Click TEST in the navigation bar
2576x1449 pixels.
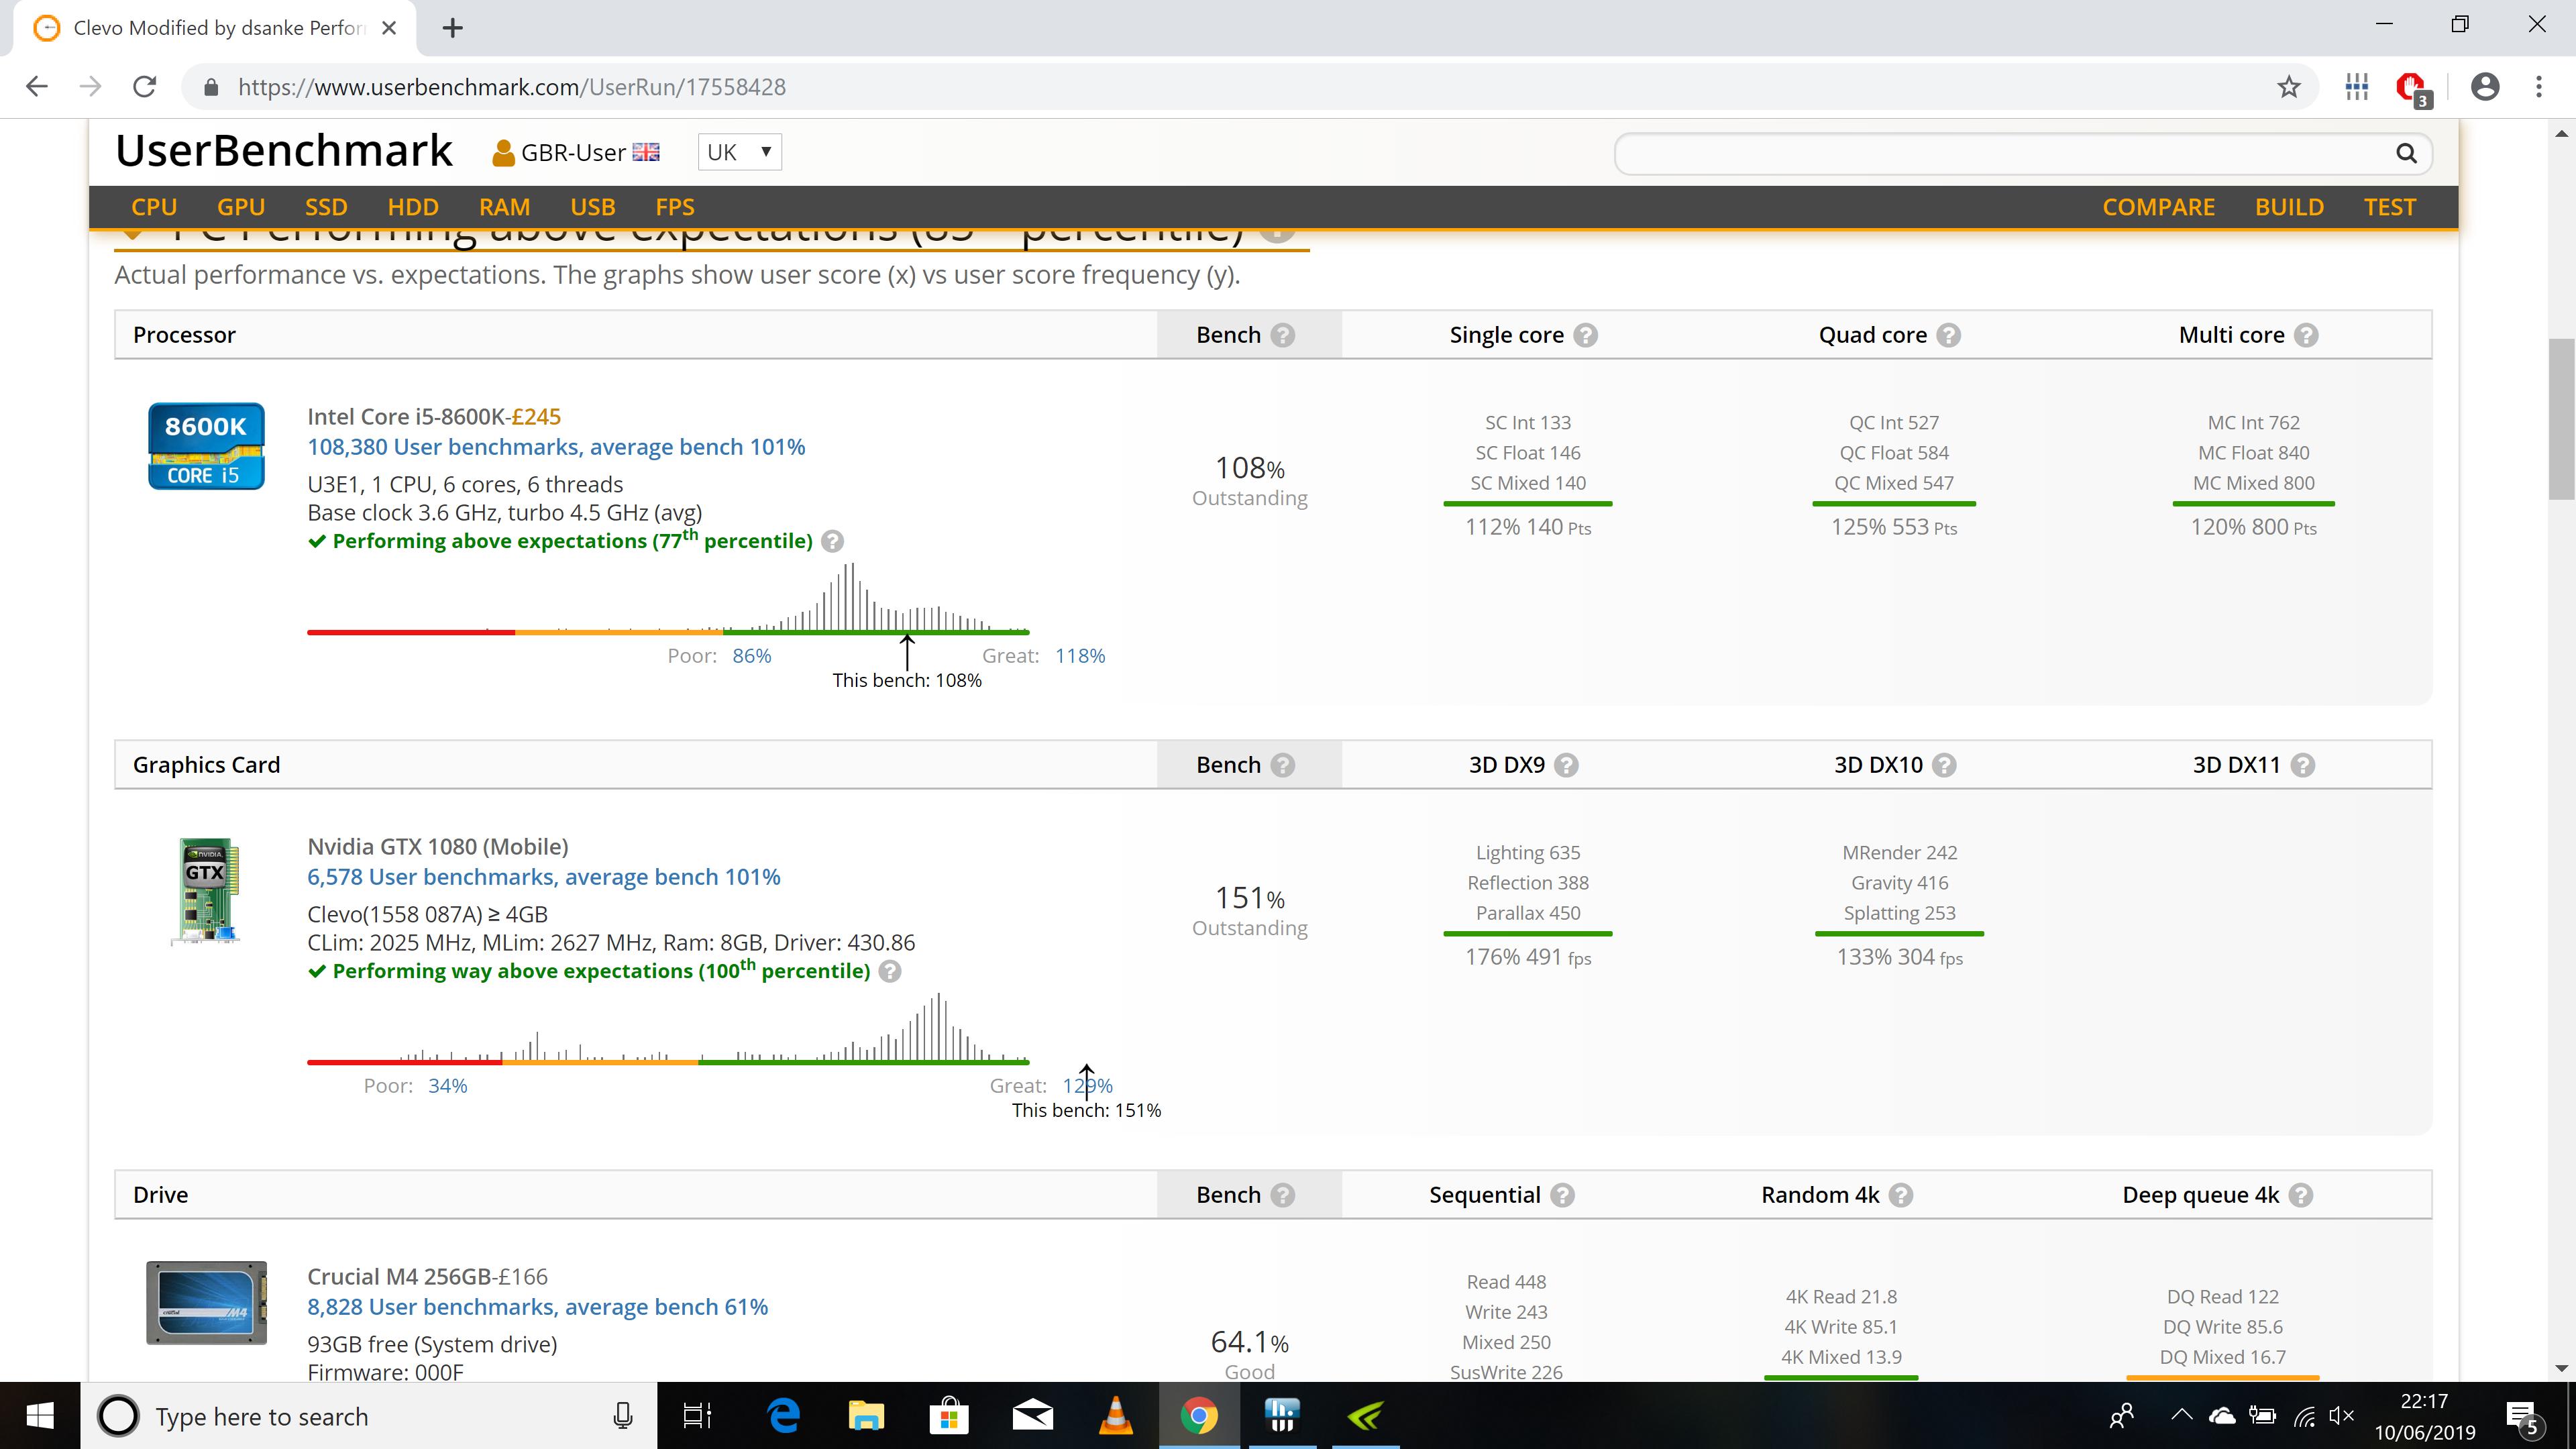tap(2389, 207)
